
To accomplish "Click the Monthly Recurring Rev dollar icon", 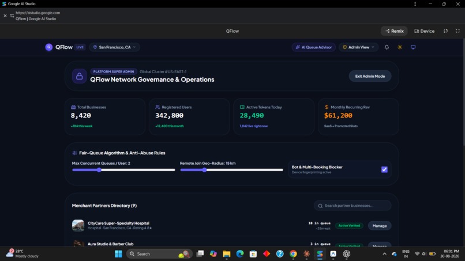I will coord(327,107).
